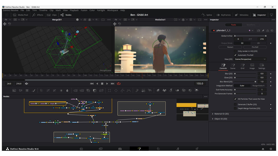Switch to the Scene tab in Inspector
Image resolution: width=278 pixels, height=156 pixels.
click(x=233, y=67)
